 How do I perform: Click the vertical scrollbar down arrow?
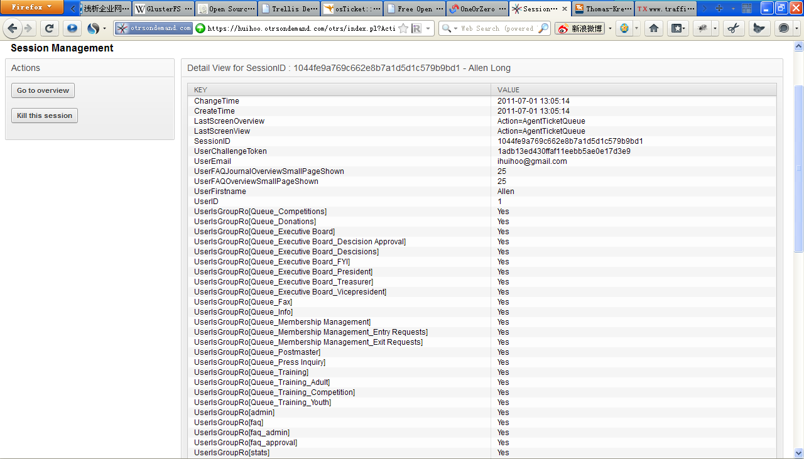click(x=798, y=453)
